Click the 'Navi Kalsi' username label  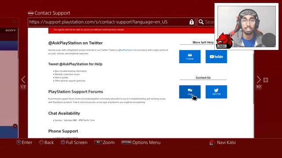pos(226,142)
